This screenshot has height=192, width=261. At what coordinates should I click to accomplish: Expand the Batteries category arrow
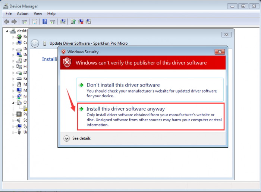coord(13,37)
